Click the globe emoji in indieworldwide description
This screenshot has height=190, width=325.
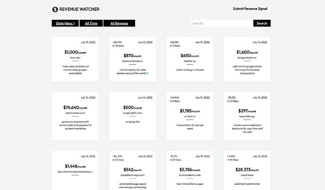pyautogui.click(x=147, y=73)
